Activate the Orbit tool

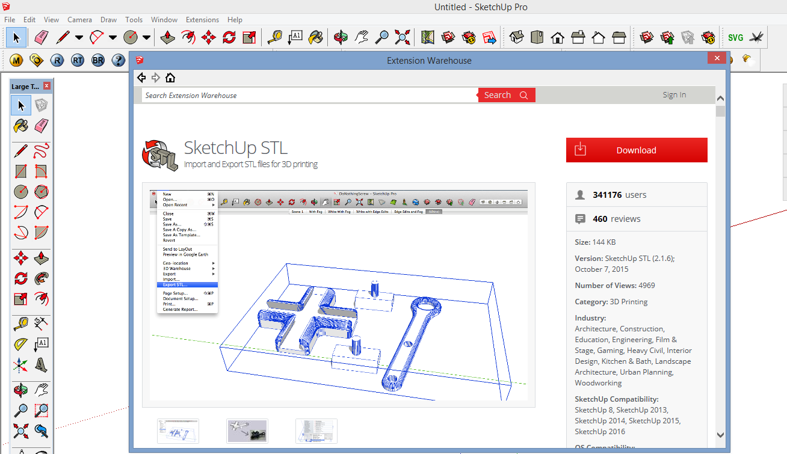click(x=341, y=37)
